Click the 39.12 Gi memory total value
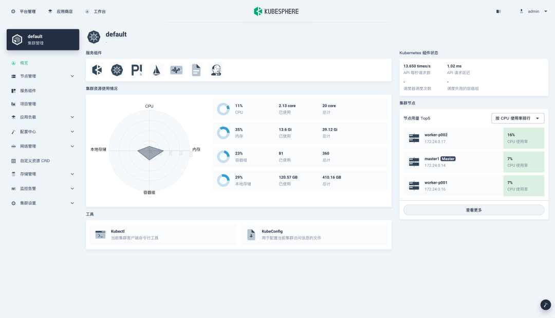Screen dimensions: 555x318 click(x=330, y=129)
